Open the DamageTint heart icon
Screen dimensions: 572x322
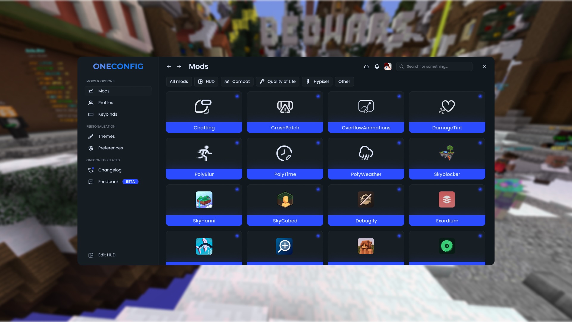tap(447, 107)
